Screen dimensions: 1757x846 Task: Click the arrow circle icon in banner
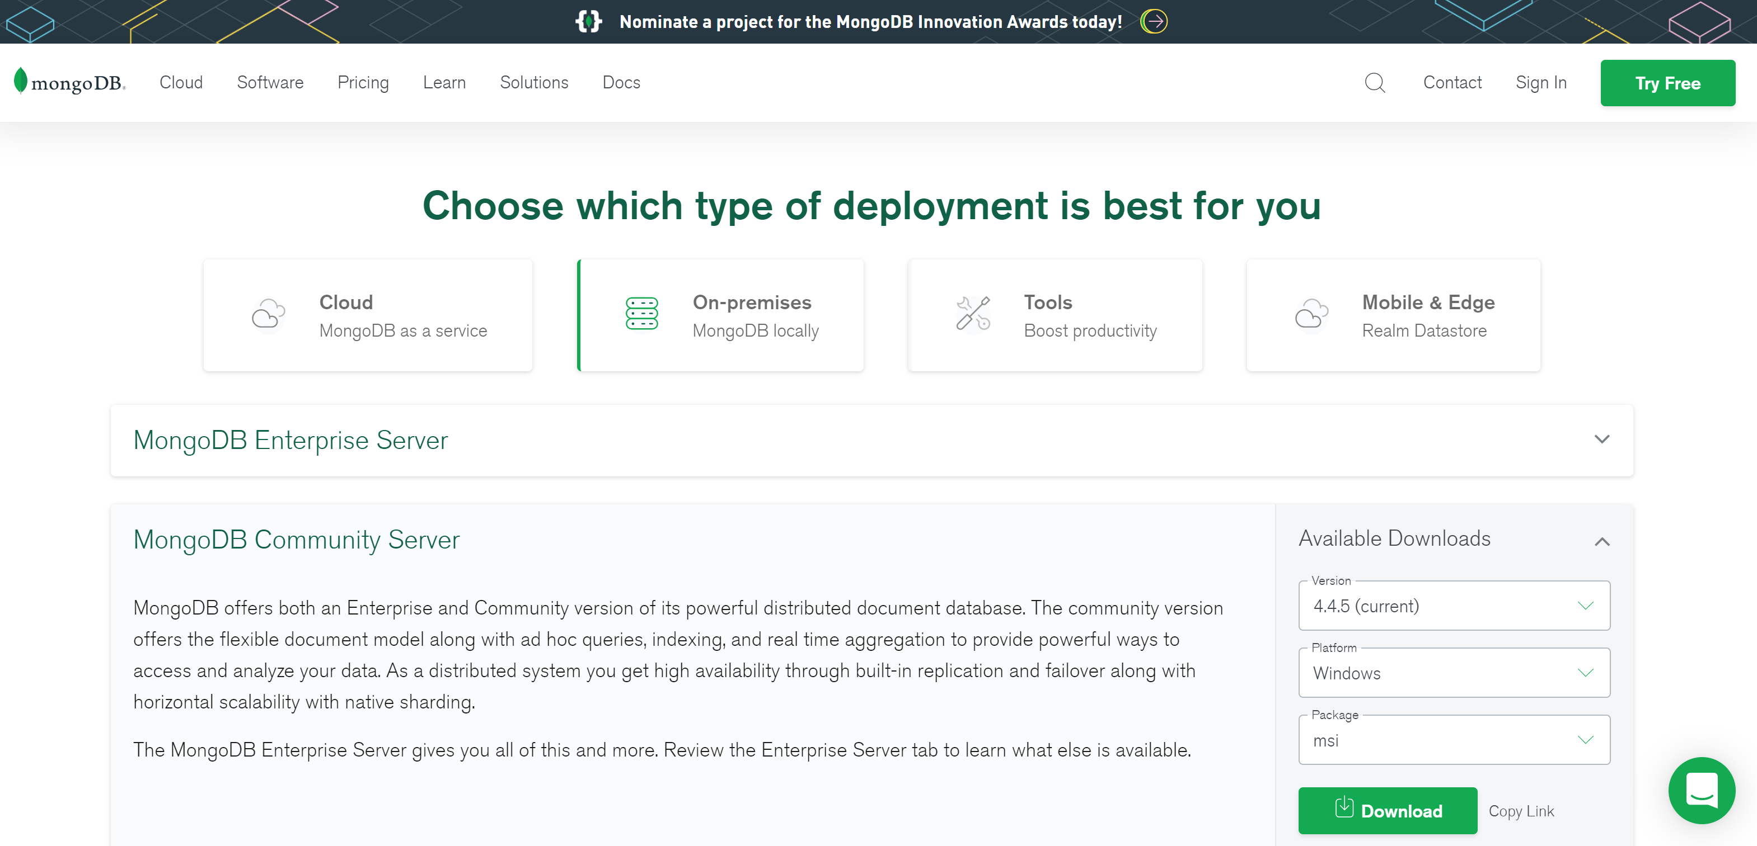(x=1154, y=22)
